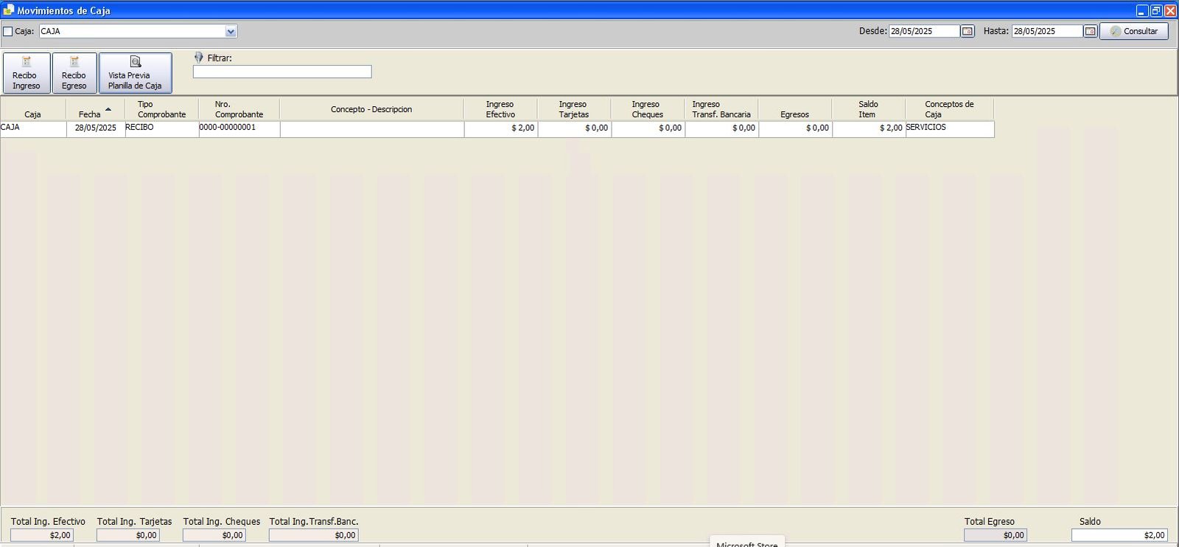
Task: Restore the window using the restore icon
Action: pyautogui.click(x=1156, y=10)
